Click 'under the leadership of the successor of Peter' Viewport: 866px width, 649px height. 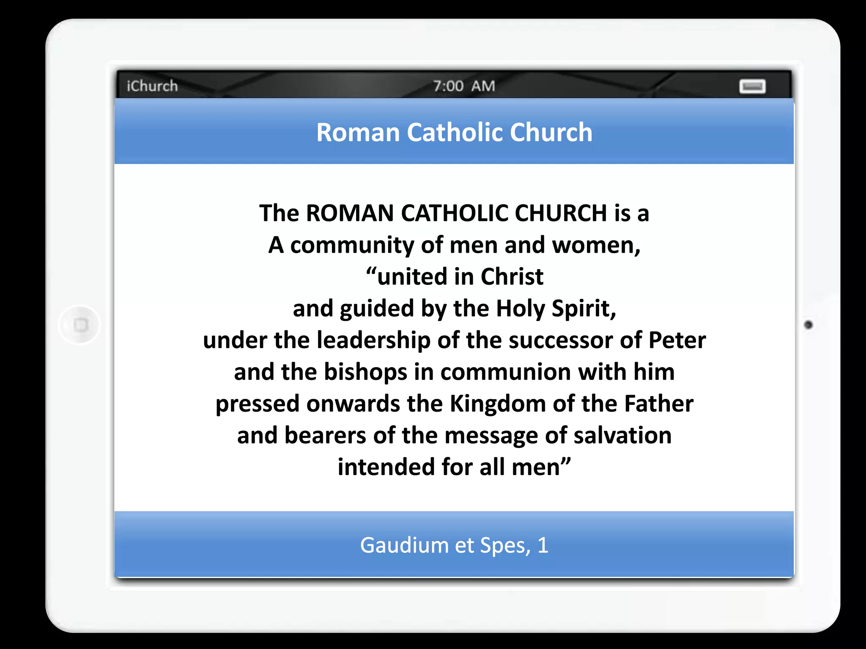point(454,340)
